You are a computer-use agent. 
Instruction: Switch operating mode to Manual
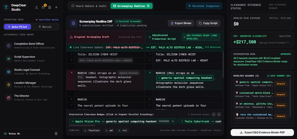pyautogui.click(x=45, y=27)
